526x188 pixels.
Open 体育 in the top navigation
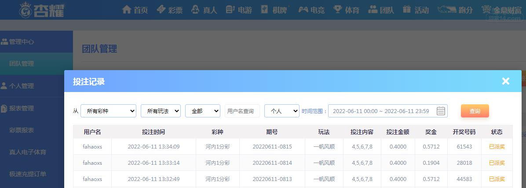click(352, 10)
